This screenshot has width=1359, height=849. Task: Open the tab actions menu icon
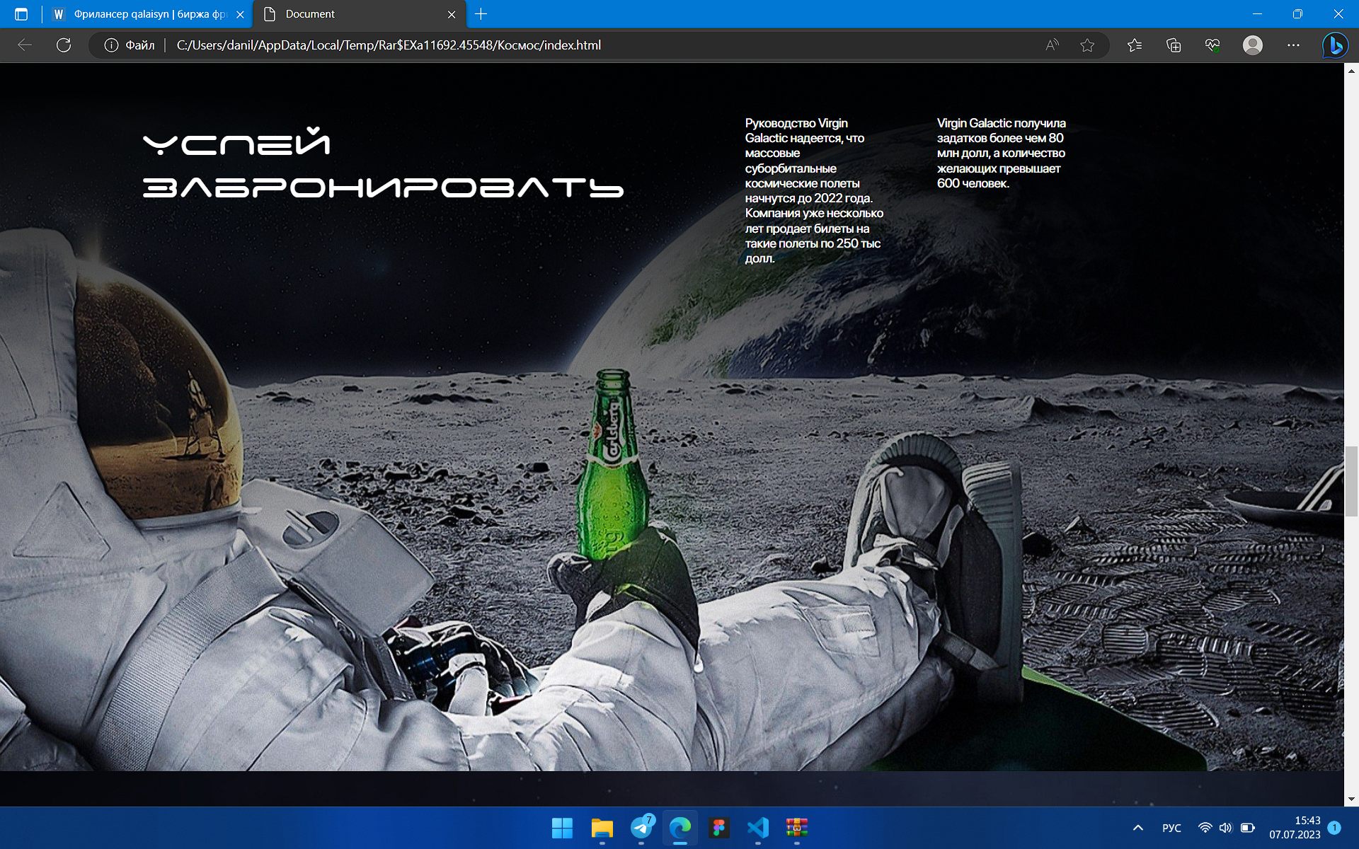coord(21,14)
